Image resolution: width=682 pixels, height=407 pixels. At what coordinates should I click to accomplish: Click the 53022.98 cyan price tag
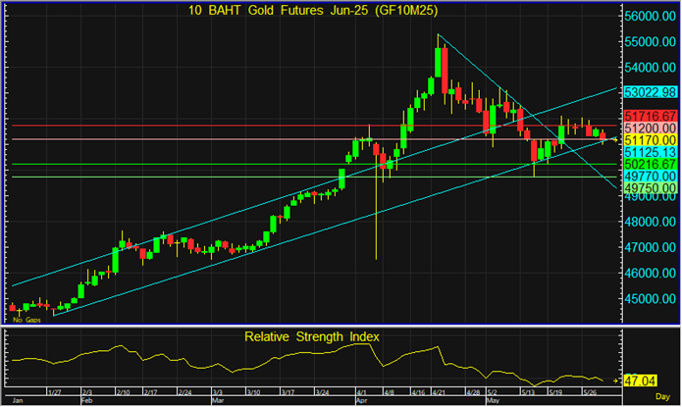tap(651, 91)
